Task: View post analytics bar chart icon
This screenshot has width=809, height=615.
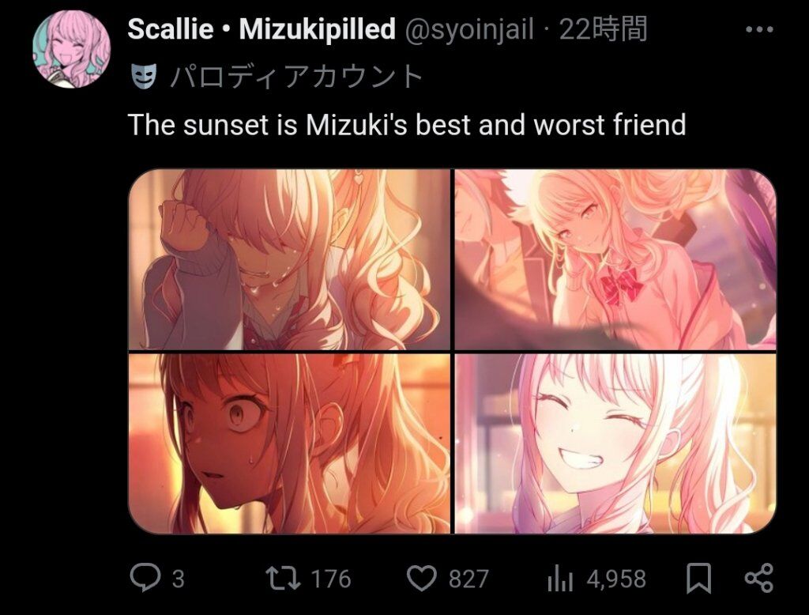Action: pyautogui.click(x=560, y=579)
